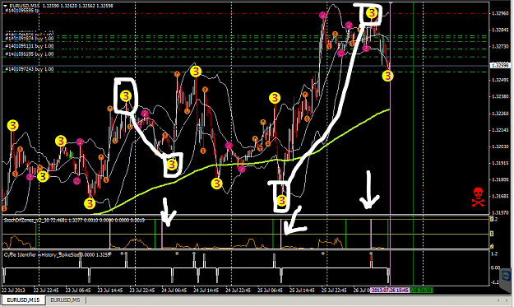The width and height of the screenshot is (514, 307).
Task: Click the red skull and crossbones icon
Action: click(478, 198)
